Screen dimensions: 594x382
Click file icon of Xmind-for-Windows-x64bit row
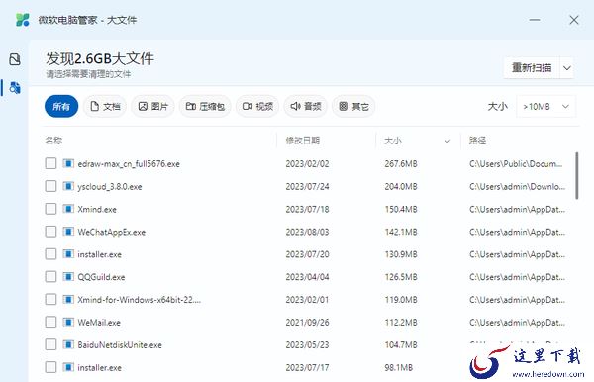pyautogui.click(x=68, y=300)
